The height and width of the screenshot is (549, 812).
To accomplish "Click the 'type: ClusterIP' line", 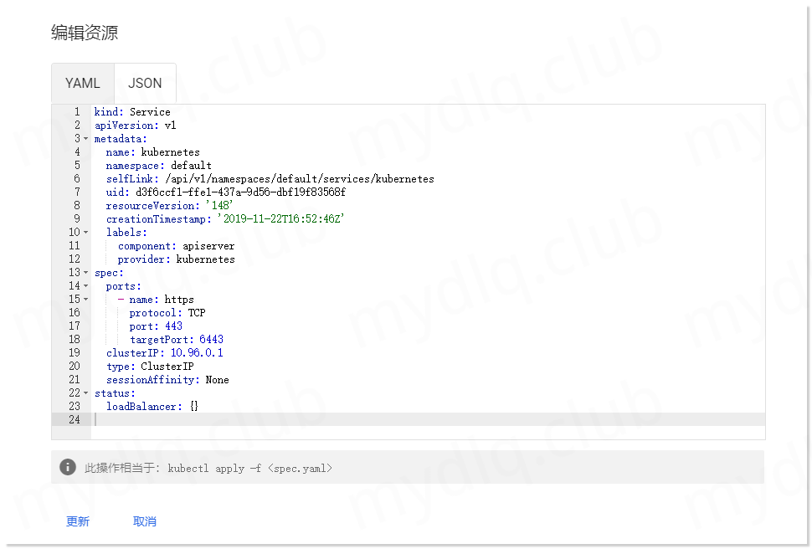I will pyautogui.click(x=150, y=367).
